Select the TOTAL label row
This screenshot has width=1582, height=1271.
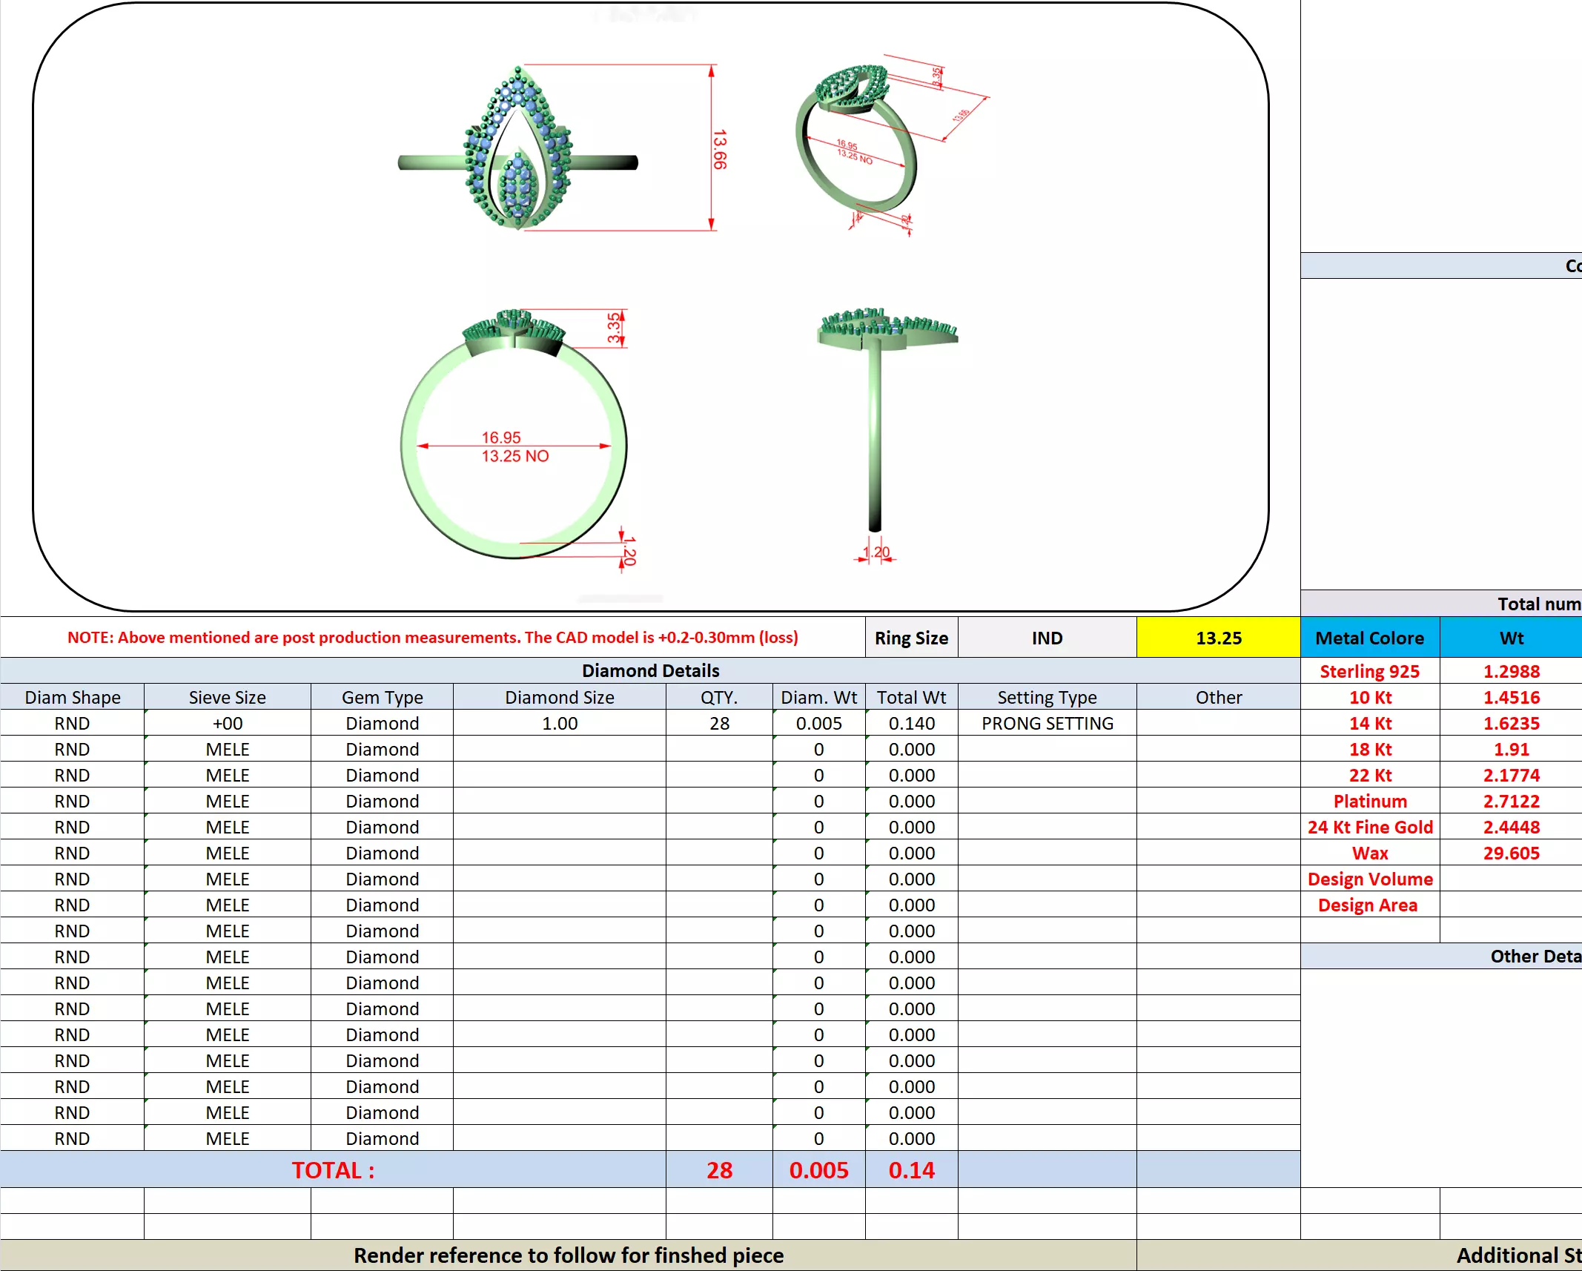(333, 1169)
